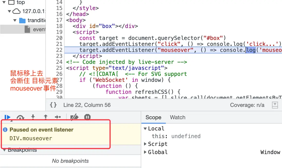Click 'DIV.mouseover' pause reason text

pyautogui.click(x=31, y=138)
